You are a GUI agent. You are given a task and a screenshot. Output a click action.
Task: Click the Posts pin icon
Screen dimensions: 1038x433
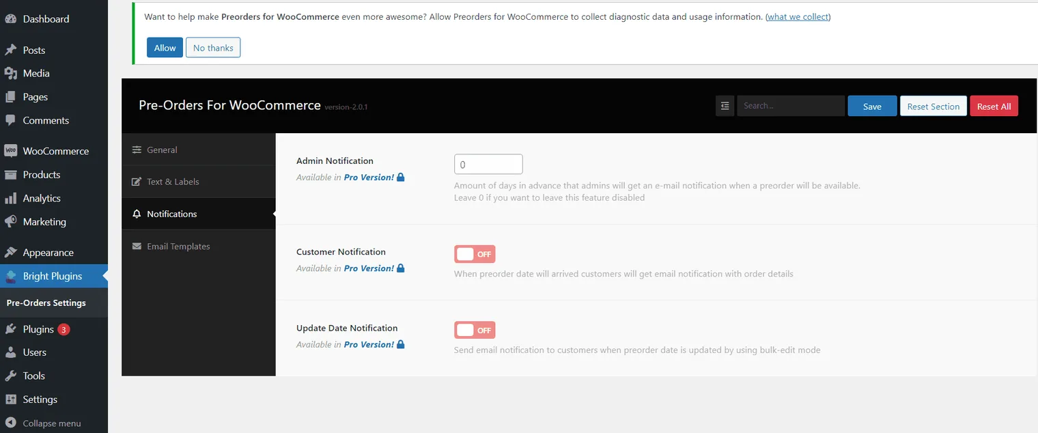(x=10, y=50)
